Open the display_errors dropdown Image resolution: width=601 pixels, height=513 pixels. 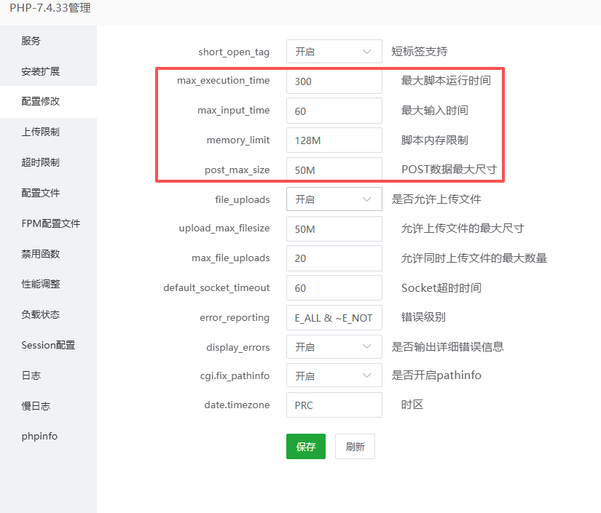tap(334, 346)
